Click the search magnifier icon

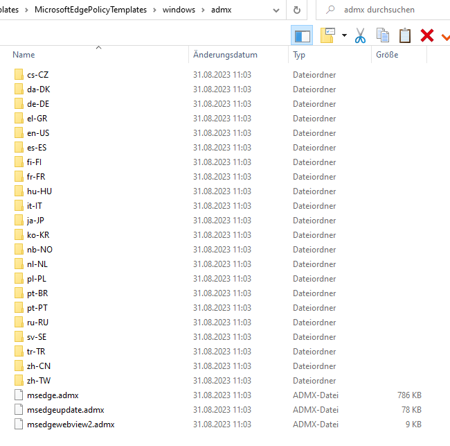pyautogui.click(x=330, y=10)
